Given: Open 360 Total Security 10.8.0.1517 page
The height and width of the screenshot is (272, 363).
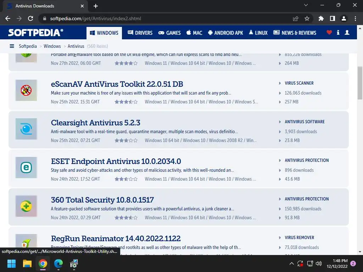Looking at the screenshot, I should tap(102, 200).
